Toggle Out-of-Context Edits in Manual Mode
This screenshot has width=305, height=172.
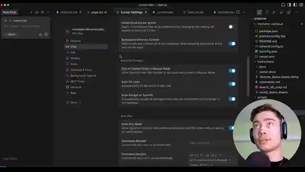pyautogui.click(x=232, y=71)
